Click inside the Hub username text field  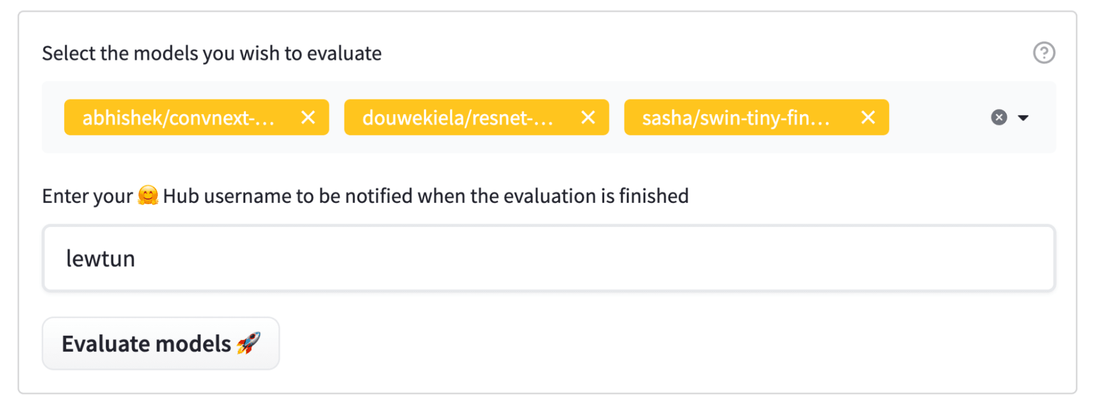tap(548, 258)
